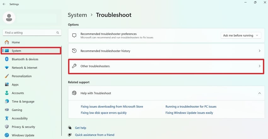Click the Find a setting search box
This screenshot has height=139, width=268.
pos(32,32)
